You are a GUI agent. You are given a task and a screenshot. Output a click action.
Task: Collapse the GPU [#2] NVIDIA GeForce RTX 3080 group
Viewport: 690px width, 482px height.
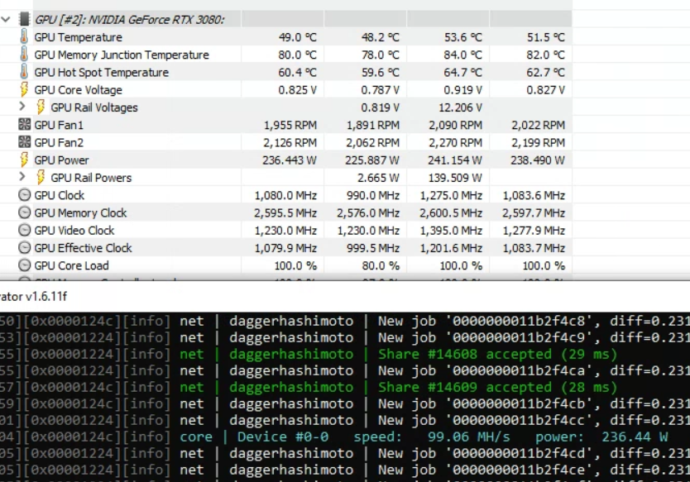click(x=6, y=19)
